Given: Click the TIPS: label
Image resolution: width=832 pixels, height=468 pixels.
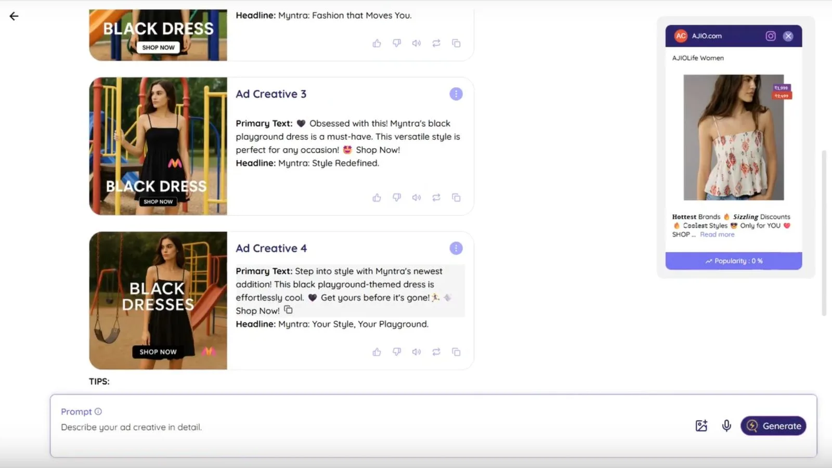Looking at the screenshot, I should click(x=99, y=382).
